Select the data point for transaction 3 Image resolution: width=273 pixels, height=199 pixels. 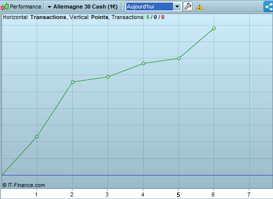coord(108,77)
